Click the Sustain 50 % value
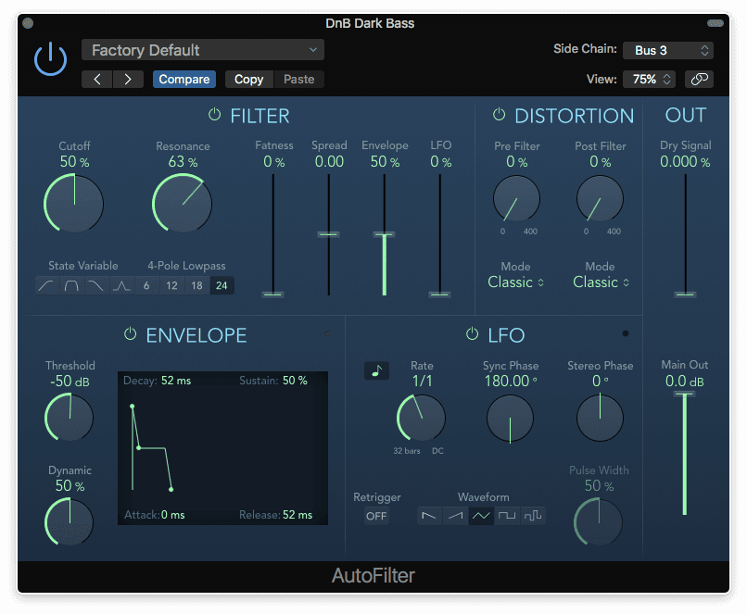This screenshot has width=747, height=614. [295, 381]
